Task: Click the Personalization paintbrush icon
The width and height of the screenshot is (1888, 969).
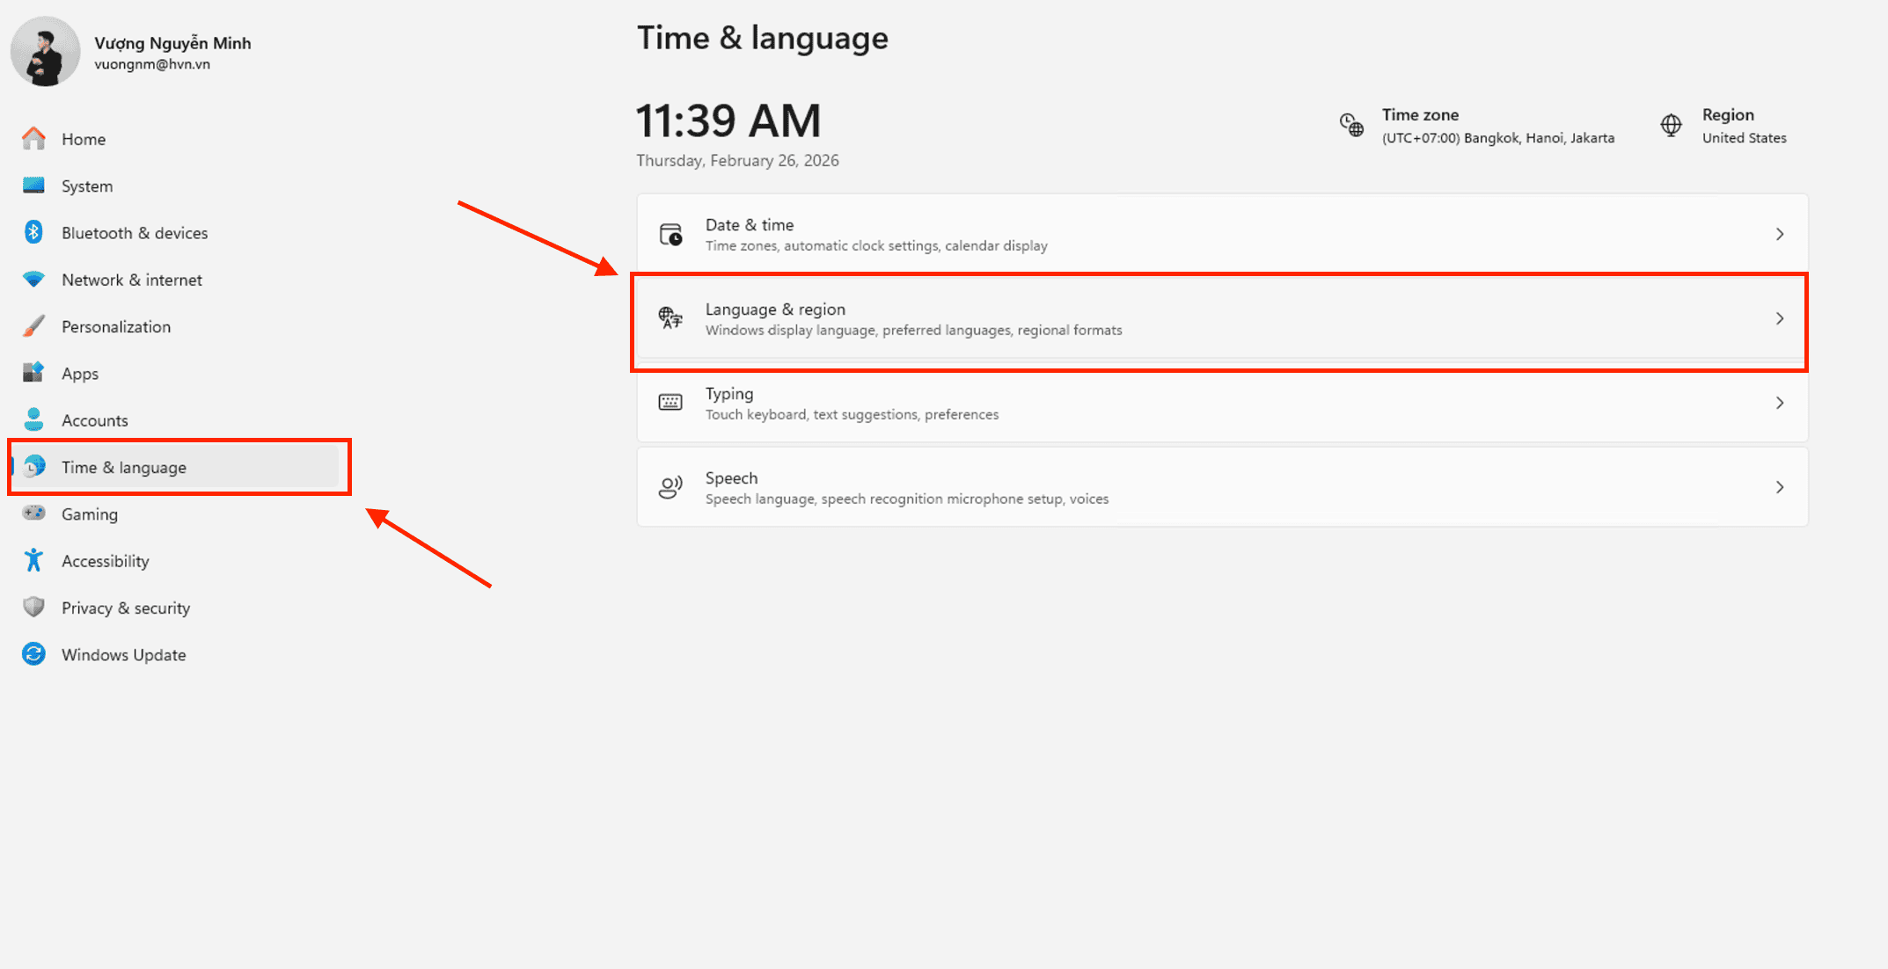Action: [x=34, y=326]
